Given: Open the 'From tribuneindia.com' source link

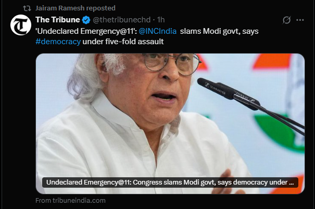Looking at the screenshot, I should click(x=70, y=200).
